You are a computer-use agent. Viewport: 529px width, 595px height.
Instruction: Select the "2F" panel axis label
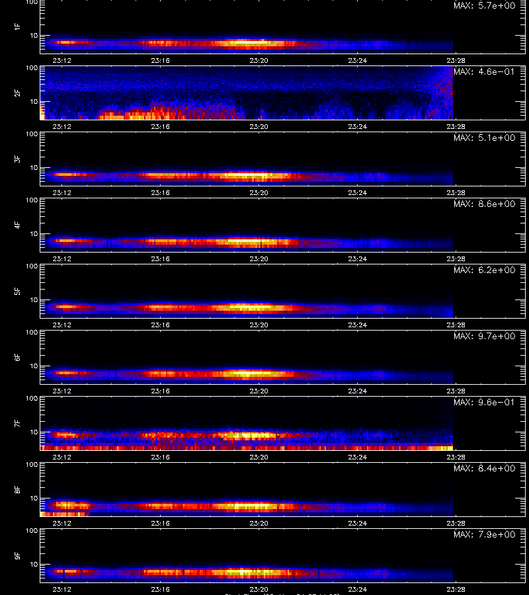[x=17, y=93]
